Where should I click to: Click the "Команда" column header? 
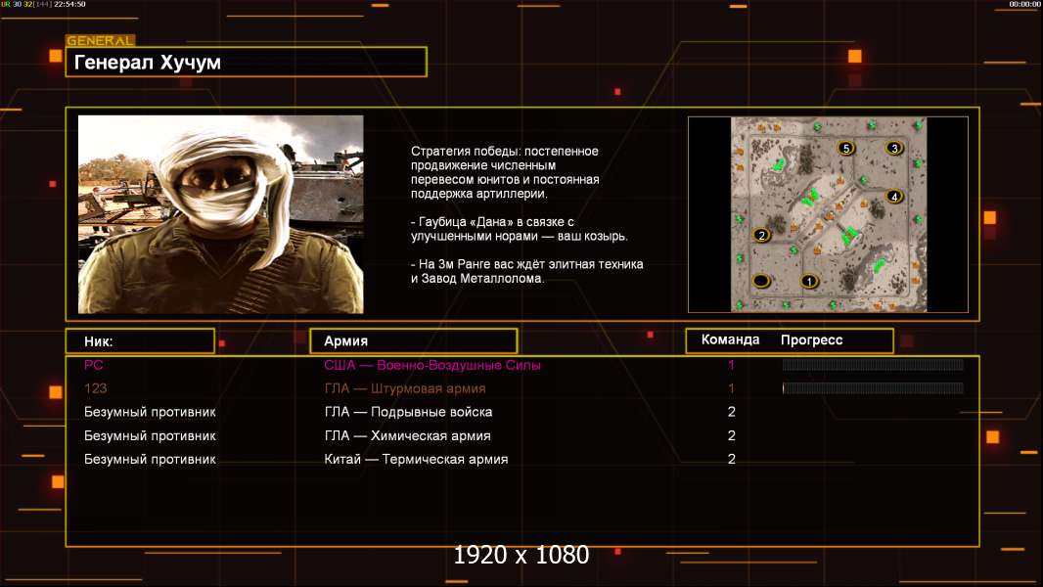pos(730,339)
